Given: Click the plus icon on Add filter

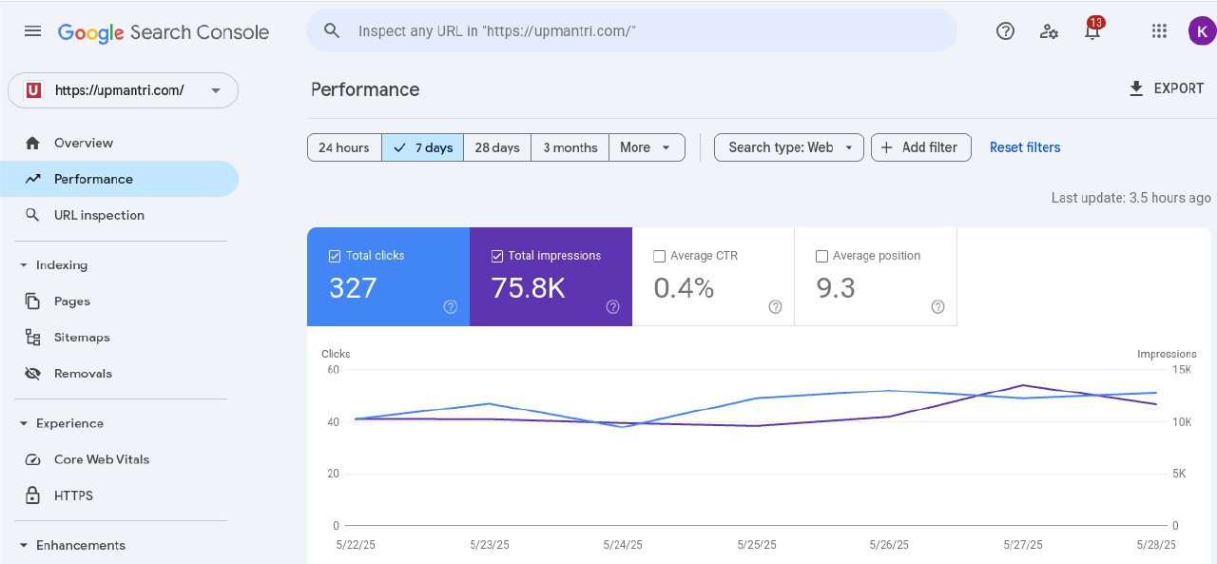Looking at the screenshot, I should coord(887,147).
